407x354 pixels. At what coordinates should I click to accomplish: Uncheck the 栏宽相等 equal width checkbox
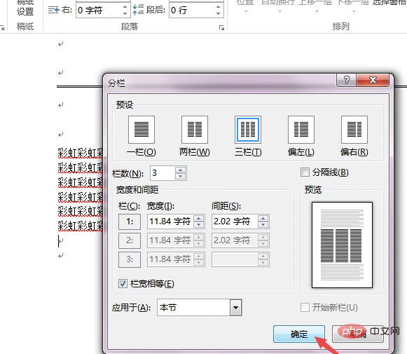click(x=123, y=283)
